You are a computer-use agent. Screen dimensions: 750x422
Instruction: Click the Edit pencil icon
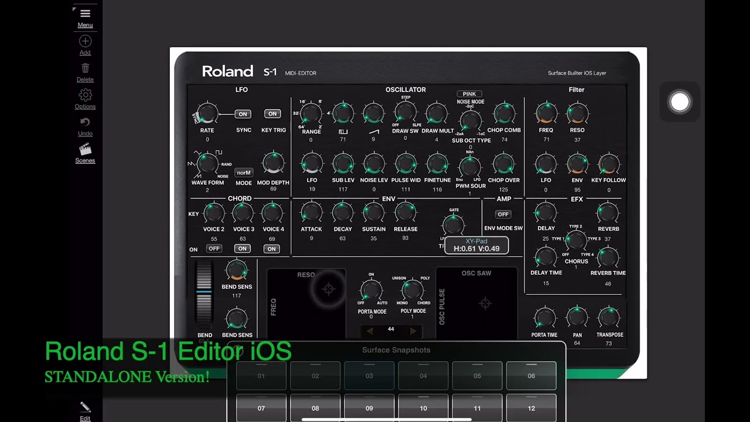coord(85,407)
